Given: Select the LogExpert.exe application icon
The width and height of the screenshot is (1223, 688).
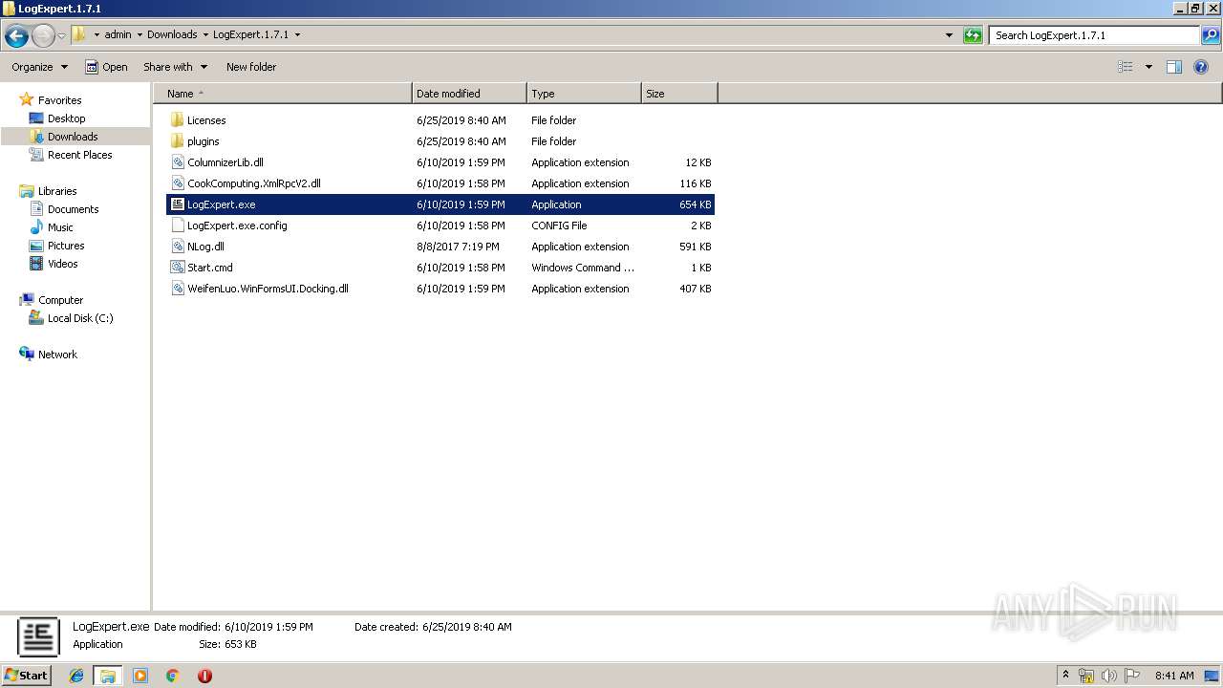Looking at the screenshot, I should point(177,204).
